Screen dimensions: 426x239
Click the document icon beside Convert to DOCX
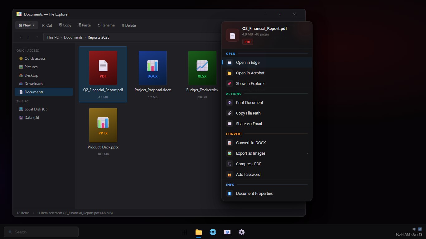(230, 143)
